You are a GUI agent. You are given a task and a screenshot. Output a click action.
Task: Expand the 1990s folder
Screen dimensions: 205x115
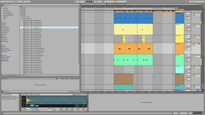20,13
